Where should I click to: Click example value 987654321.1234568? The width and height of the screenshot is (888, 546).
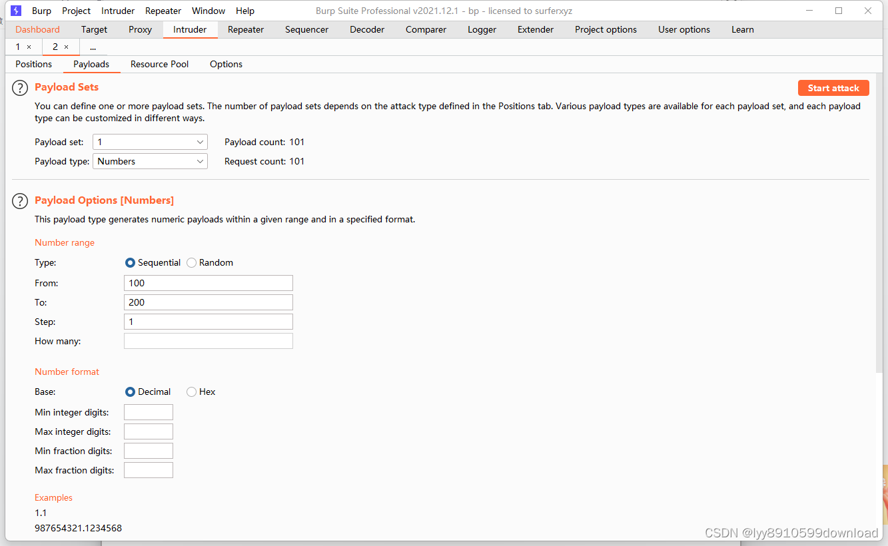78,528
